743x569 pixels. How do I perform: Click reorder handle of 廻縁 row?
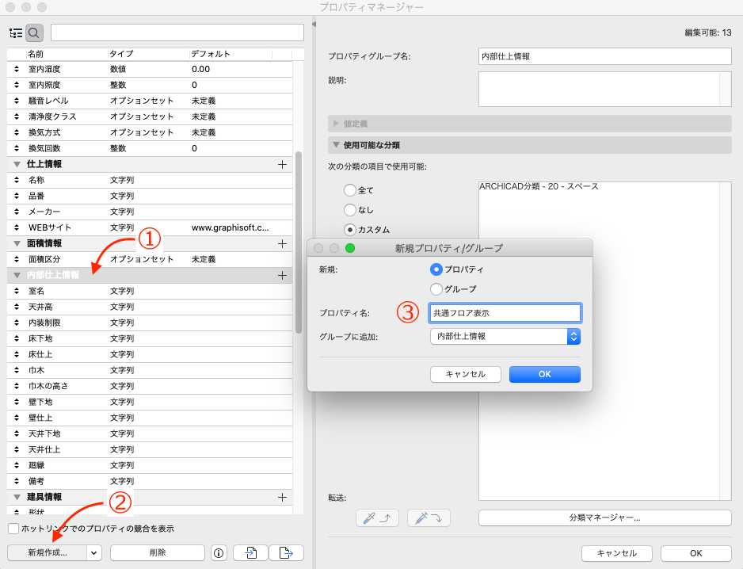(17, 466)
